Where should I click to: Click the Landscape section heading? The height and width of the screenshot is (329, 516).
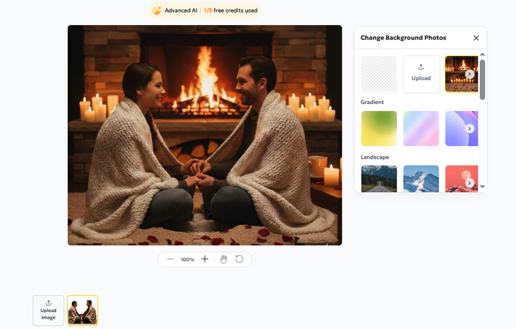click(375, 157)
